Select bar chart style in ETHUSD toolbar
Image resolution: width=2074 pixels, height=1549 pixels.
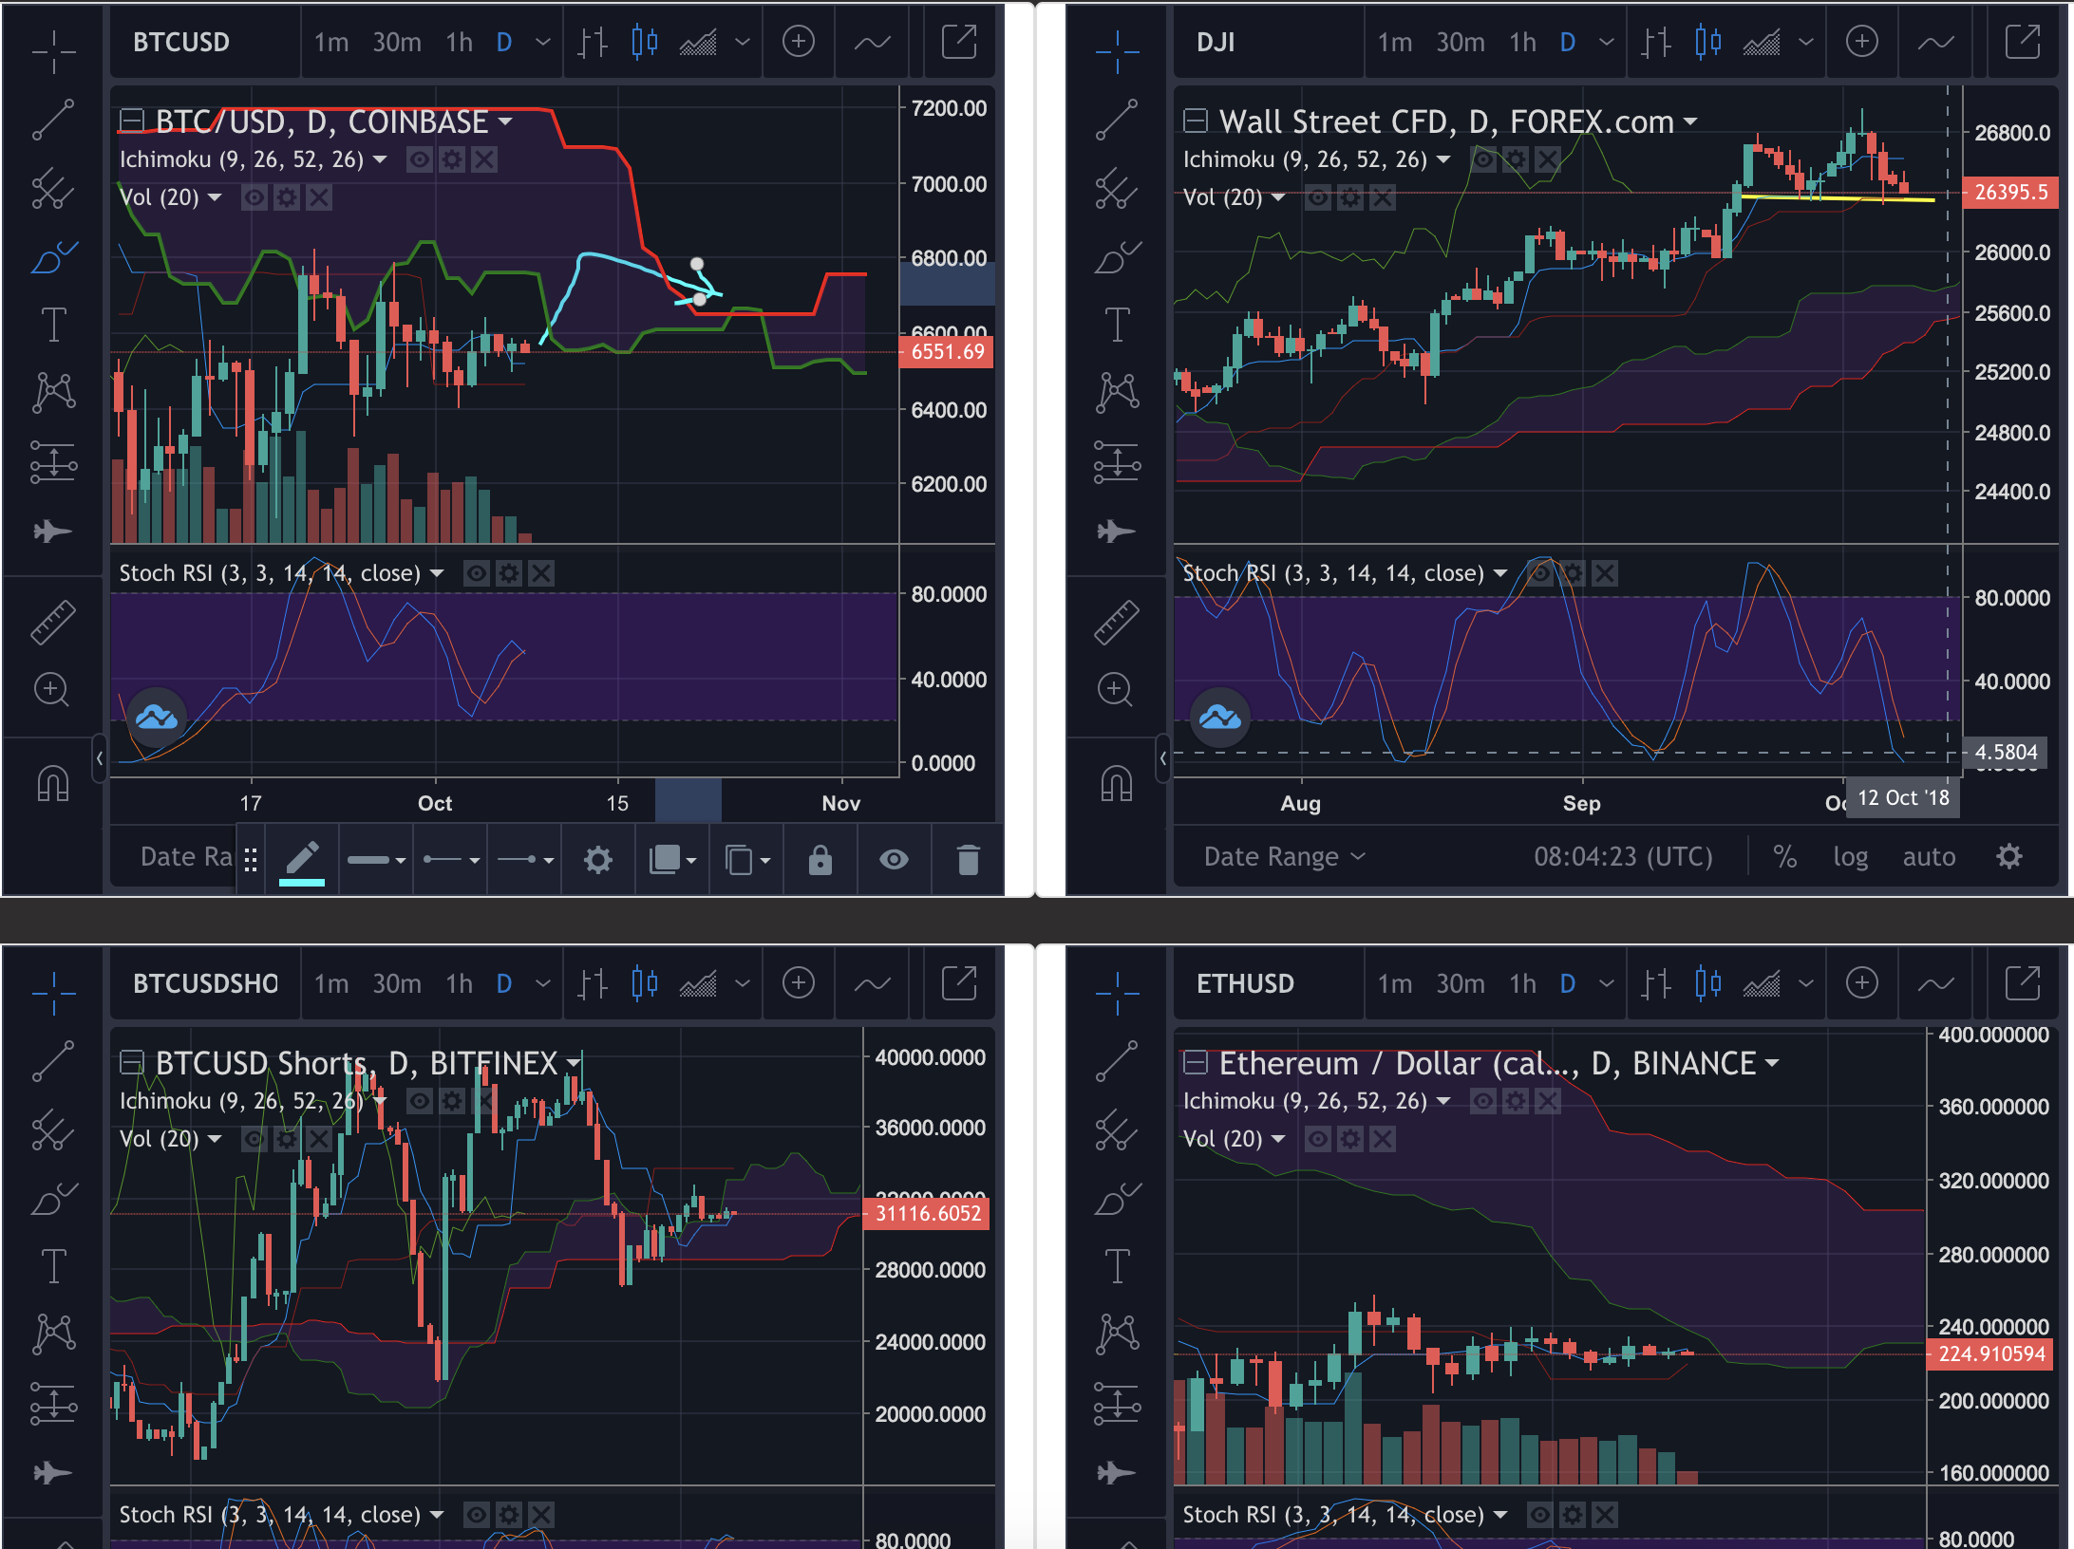pyautogui.click(x=1656, y=983)
